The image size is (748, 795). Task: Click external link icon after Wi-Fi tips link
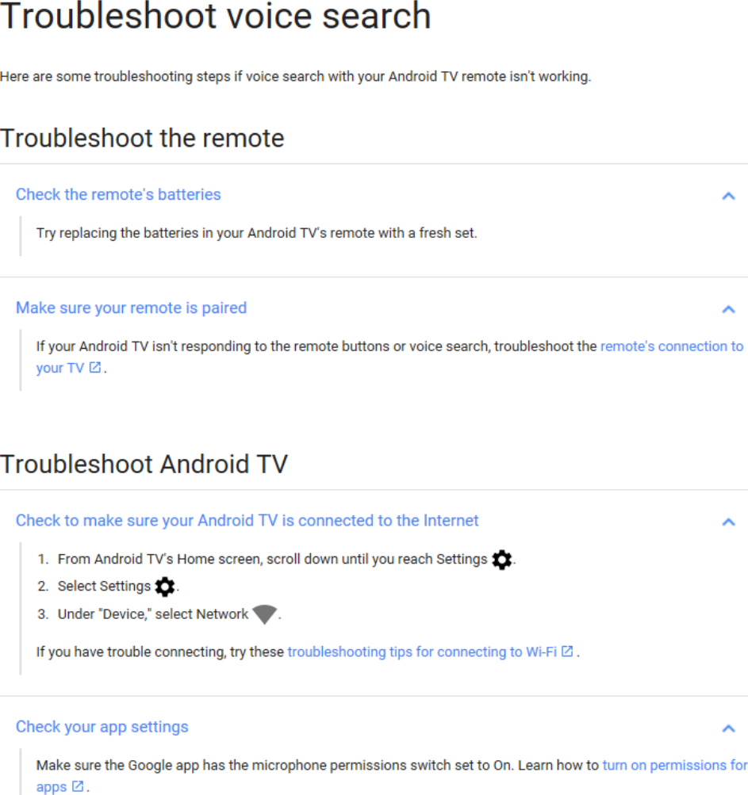click(x=567, y=652)
